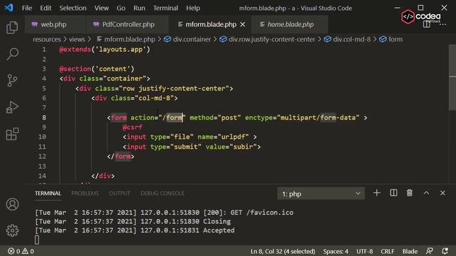Click the errors count icon in status bar
Image resolution: width=456 pixels, height=256 pixels.
click(x=14, y=251)
